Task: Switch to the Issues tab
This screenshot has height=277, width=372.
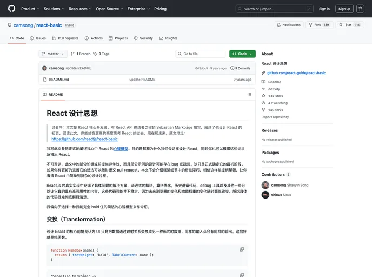Action: (38, 38)
